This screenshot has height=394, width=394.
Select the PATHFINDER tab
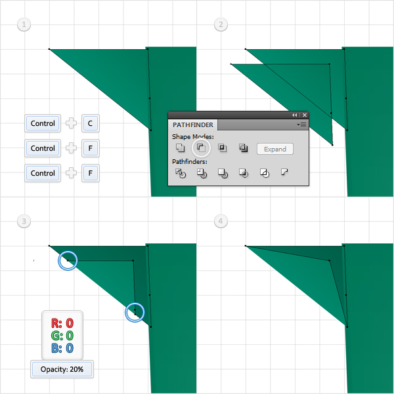[x=193, y=125]
